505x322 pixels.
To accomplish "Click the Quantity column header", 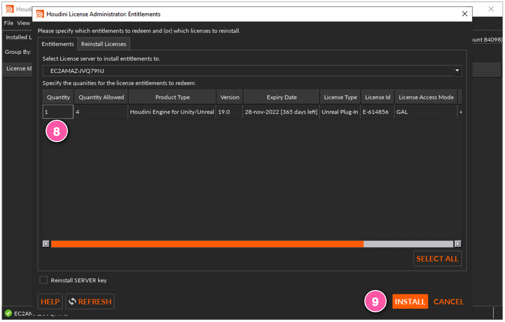I will tap(58, 97).
